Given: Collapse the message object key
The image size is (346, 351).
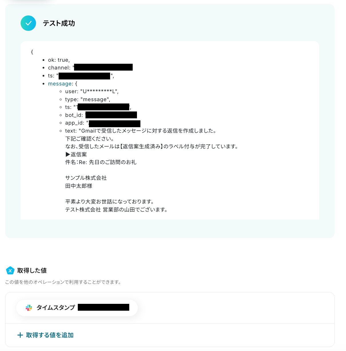Looking at the screenshot, I should coord(60,84).
